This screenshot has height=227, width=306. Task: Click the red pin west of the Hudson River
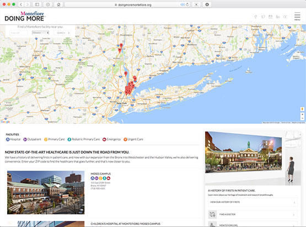tap(126, 74)
